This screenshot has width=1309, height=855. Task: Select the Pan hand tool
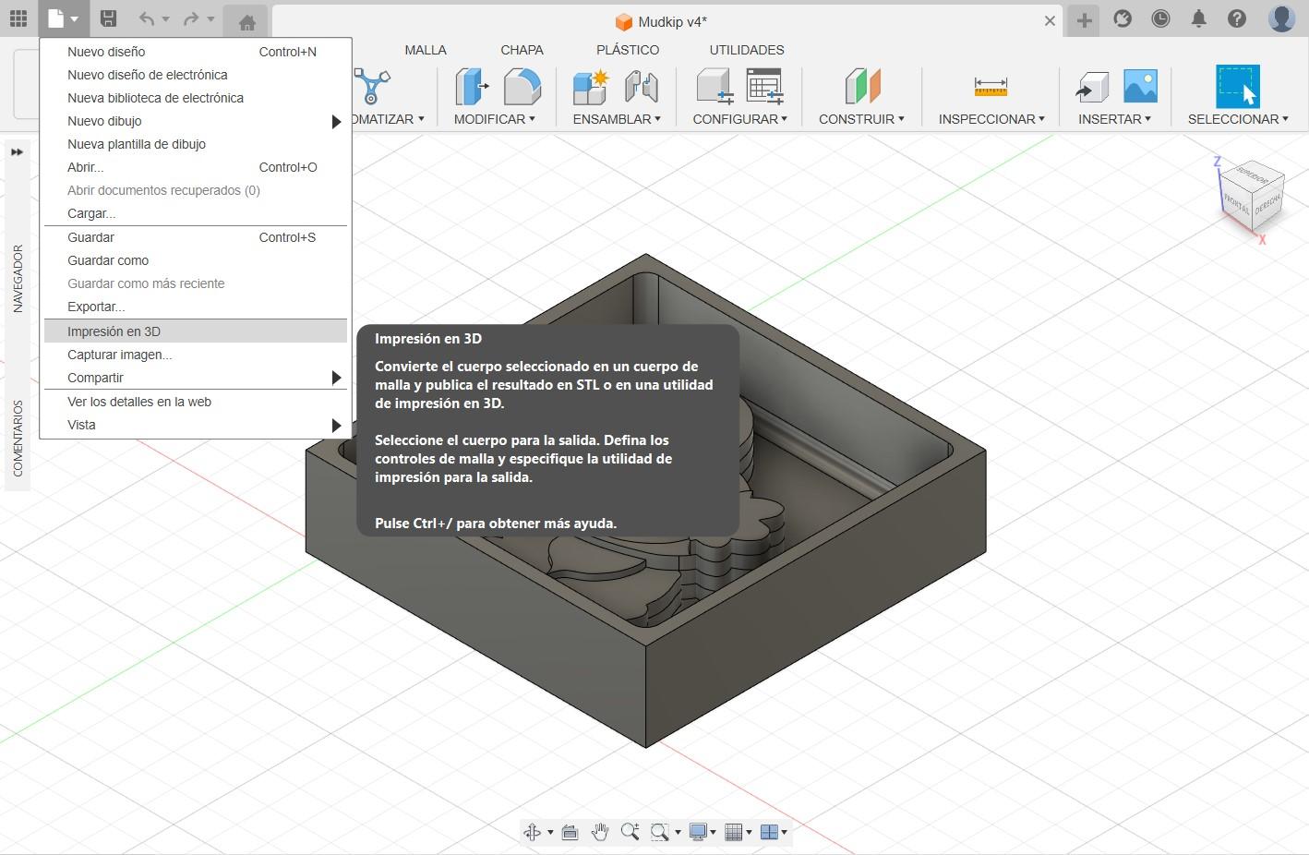600,832
